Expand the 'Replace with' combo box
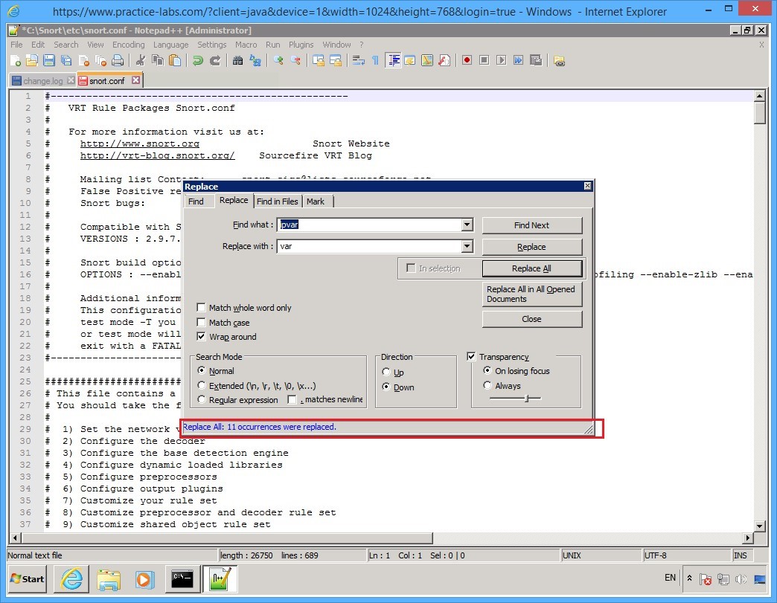Screen dimensions: 777x603 pyautogui.click(x=467, y=246)
